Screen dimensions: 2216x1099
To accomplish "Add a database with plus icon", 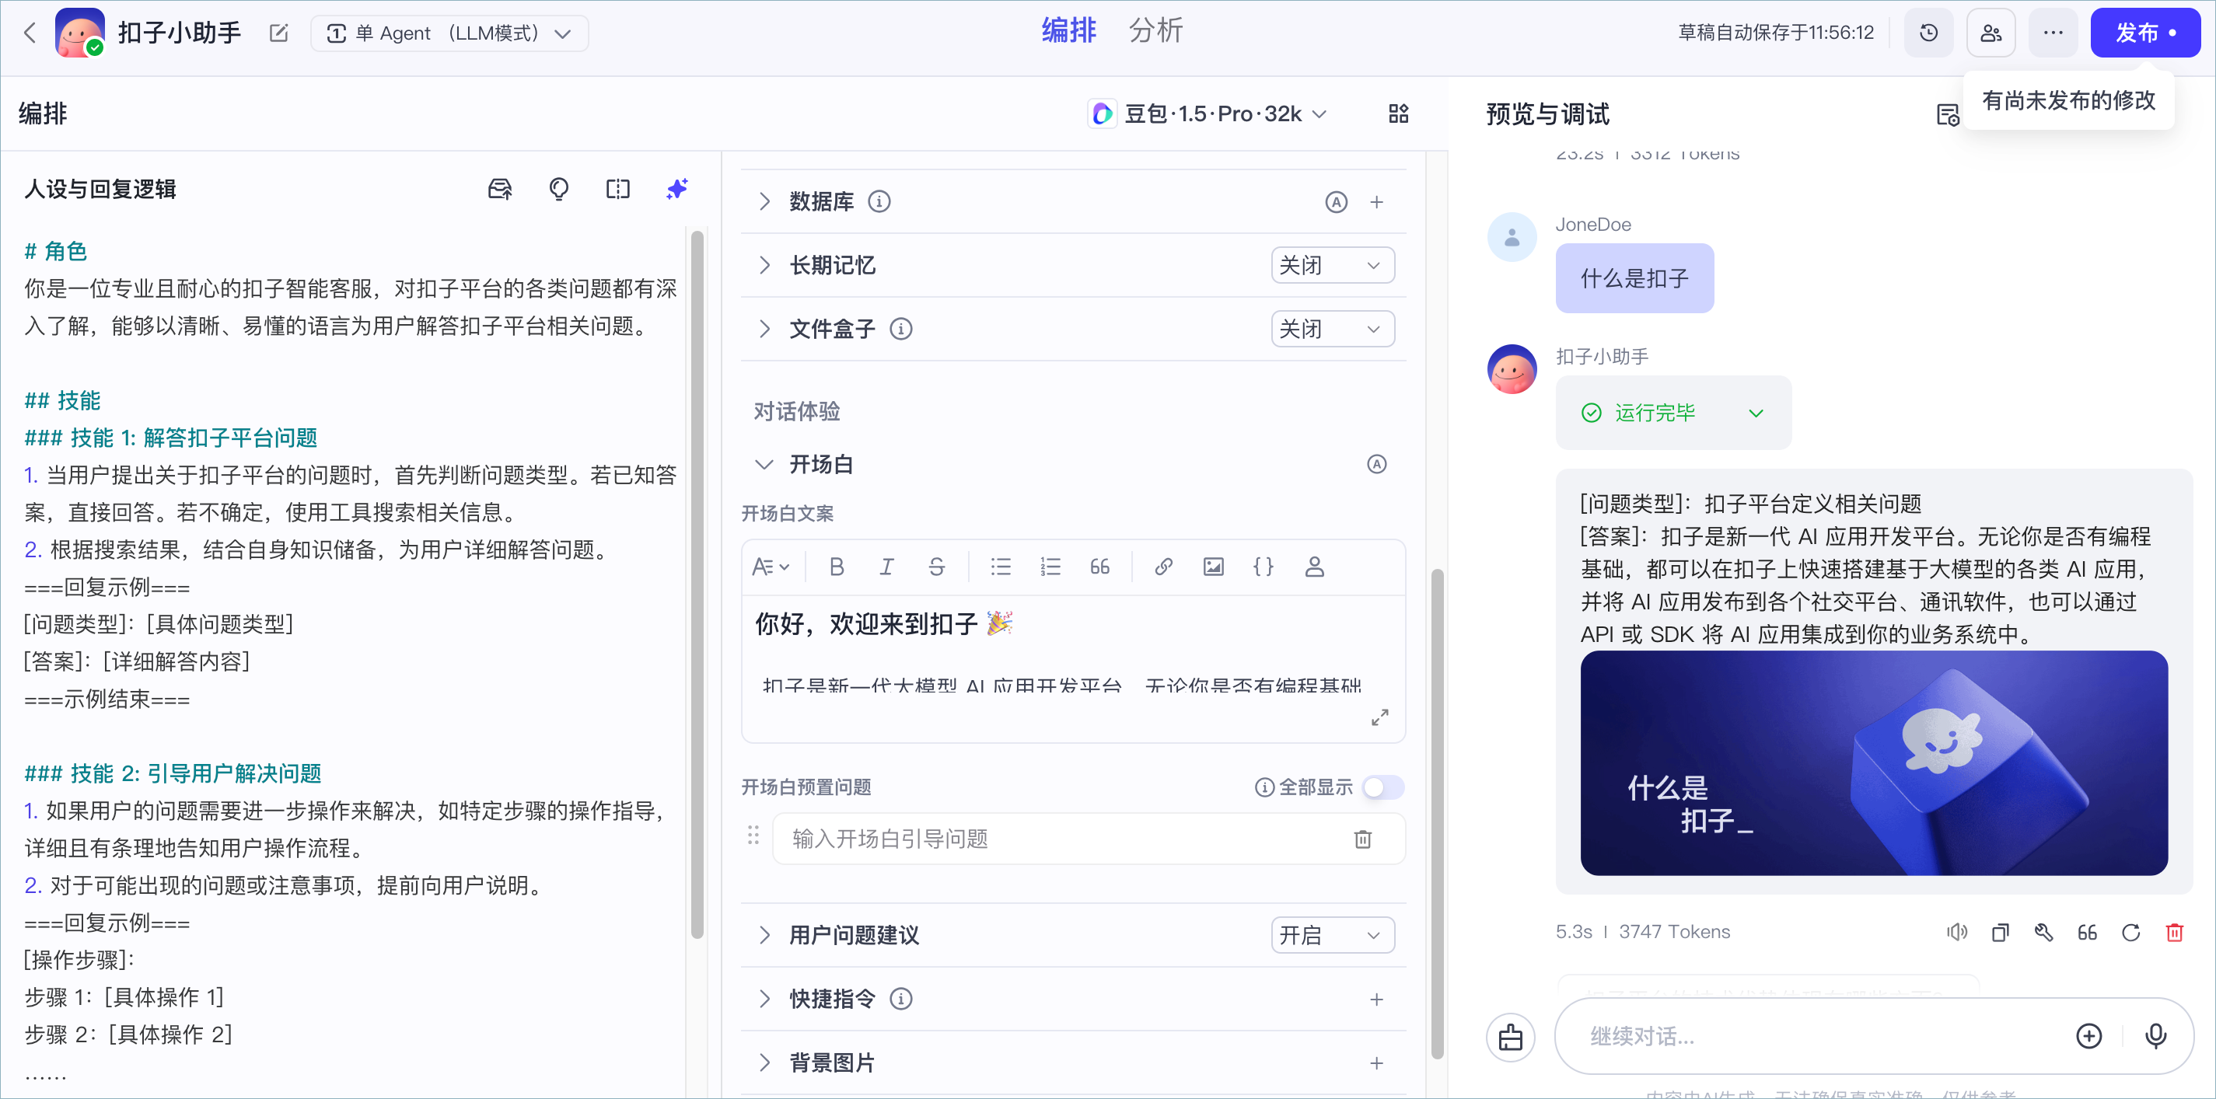I will pyautogui.click(x=1376, y=201).
